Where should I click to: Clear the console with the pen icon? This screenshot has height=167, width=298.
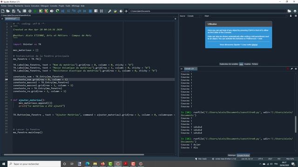click(x=292, y=69)
